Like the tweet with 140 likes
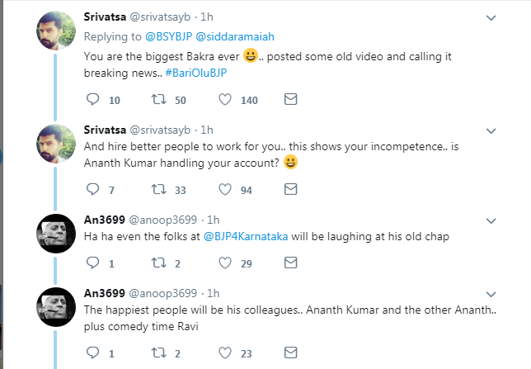The height and width of the screenshot is (369, 531). point(225,100)
